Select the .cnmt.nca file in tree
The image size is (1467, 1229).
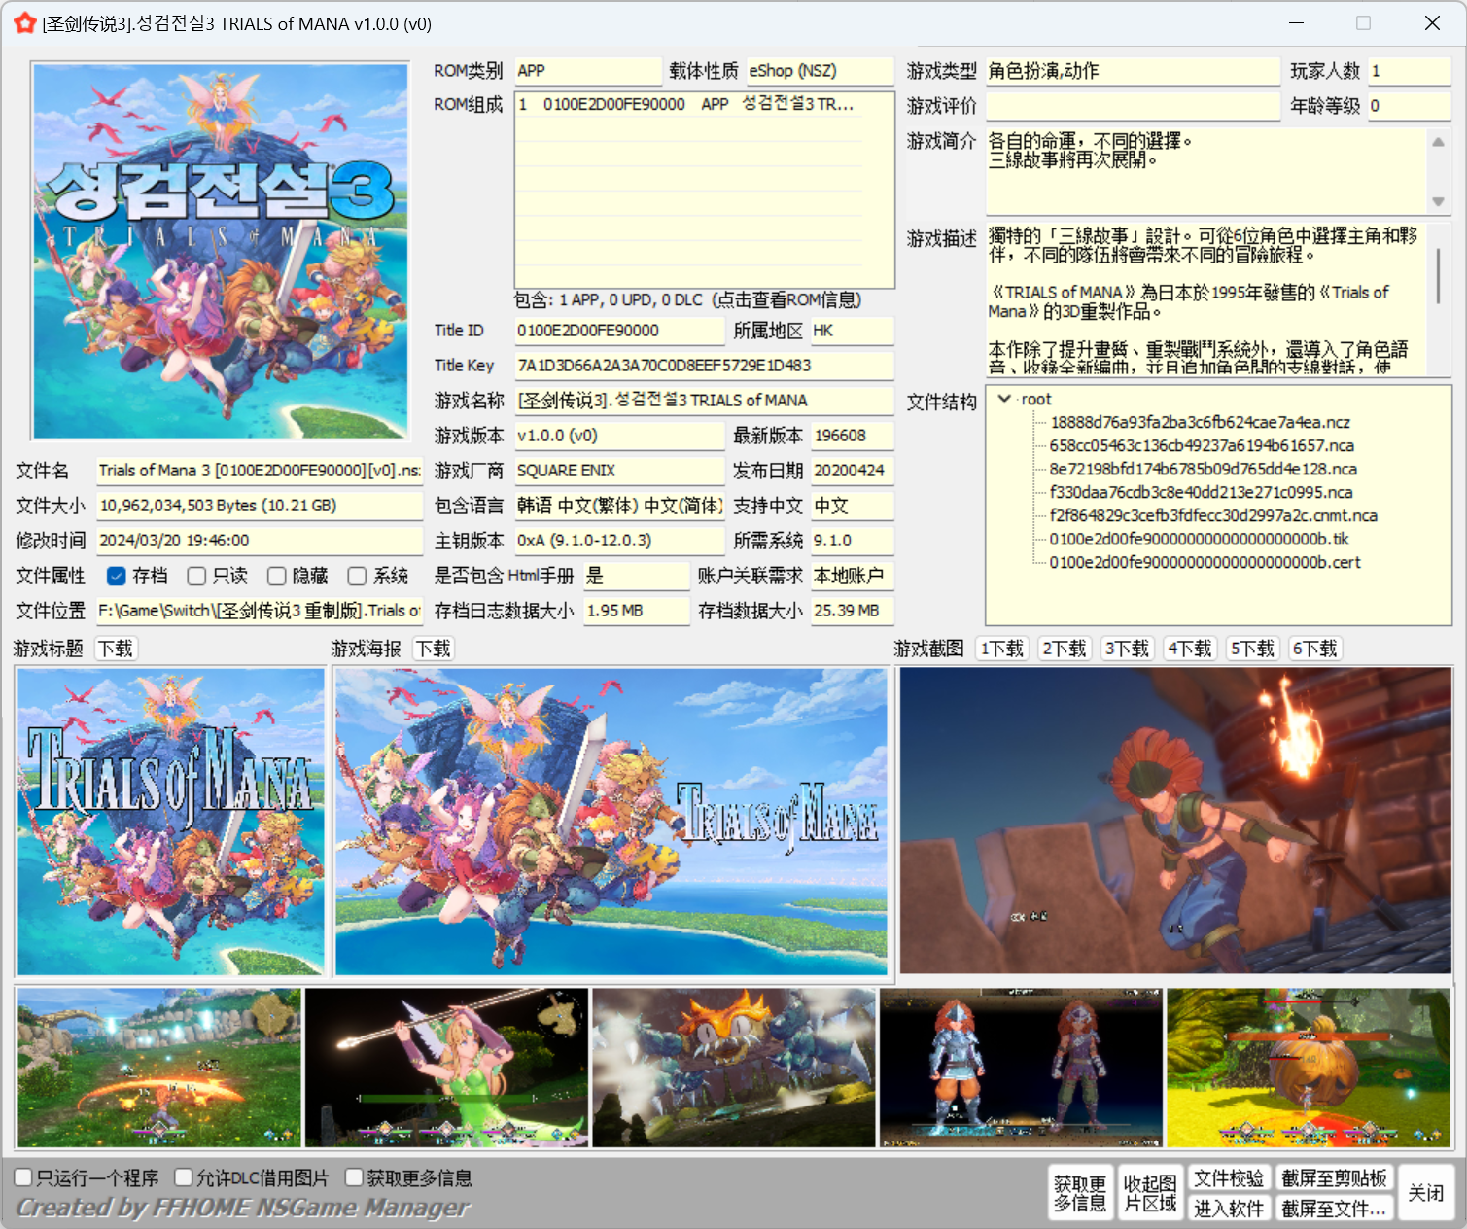[1212, 515]
